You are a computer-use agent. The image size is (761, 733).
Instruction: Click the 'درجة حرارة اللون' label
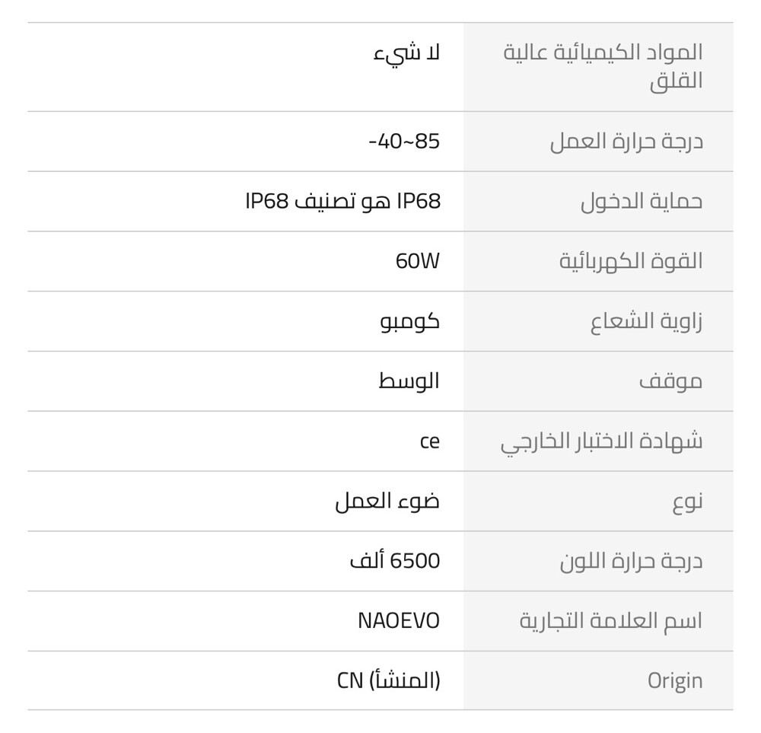coord(632,561)
